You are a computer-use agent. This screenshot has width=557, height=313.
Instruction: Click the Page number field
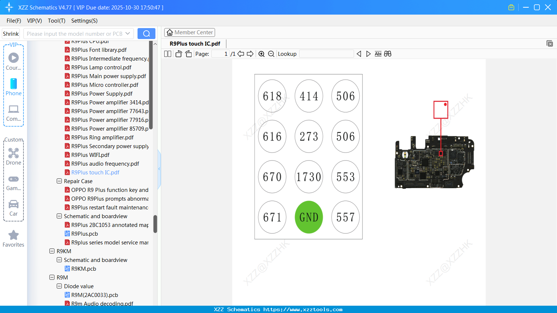[x=221, y=54]
